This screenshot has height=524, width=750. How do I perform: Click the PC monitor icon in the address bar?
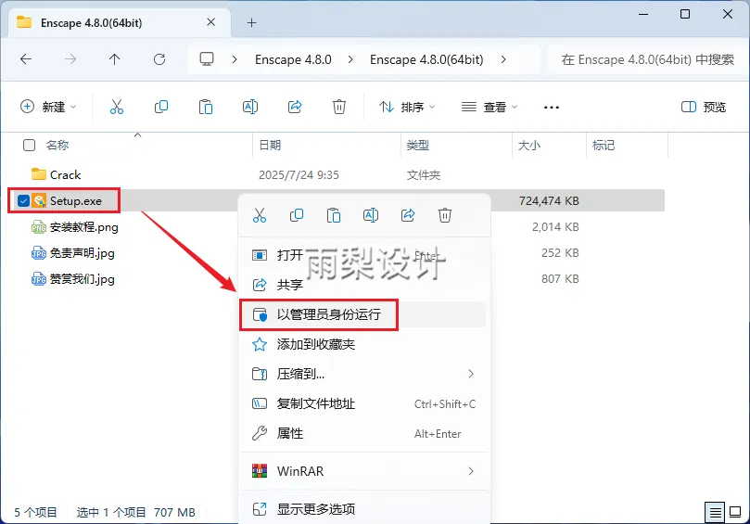[207, 59]
